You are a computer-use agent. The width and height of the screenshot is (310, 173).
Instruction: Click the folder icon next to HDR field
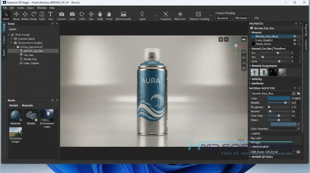pos(298,152)
